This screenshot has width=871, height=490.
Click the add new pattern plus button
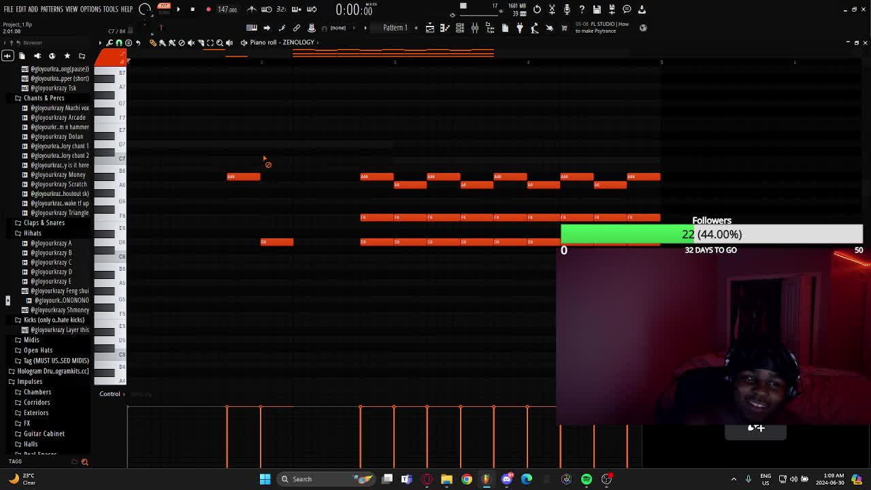click(416, 28)
